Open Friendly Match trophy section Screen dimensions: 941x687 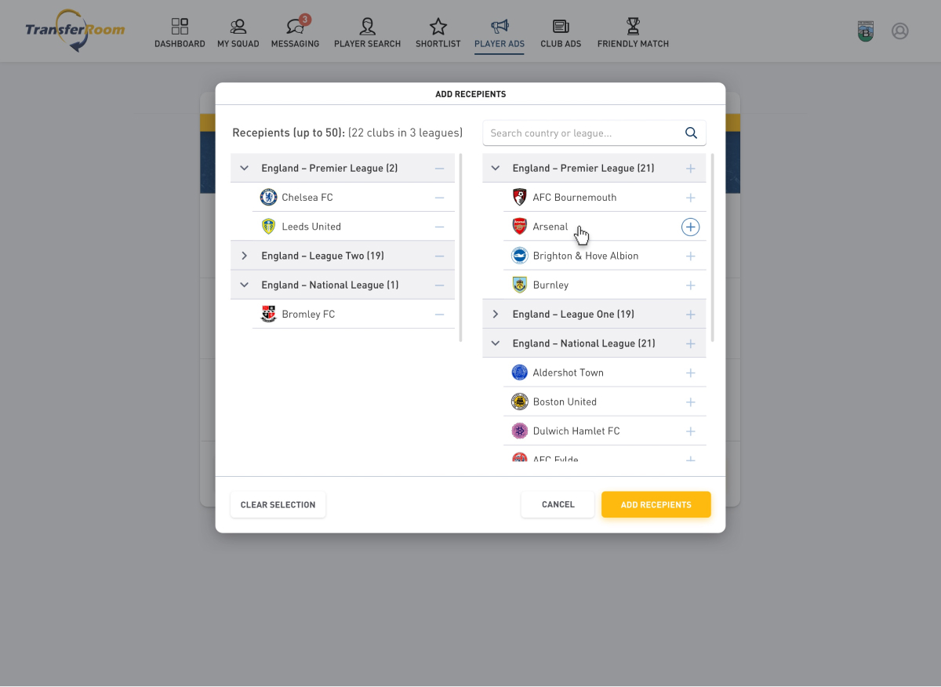(633, 33)
